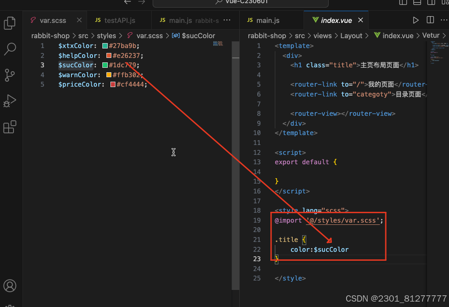Click $sucColor in the .title rule
This screenshot has height=307, width=449.
coord(331,250)
